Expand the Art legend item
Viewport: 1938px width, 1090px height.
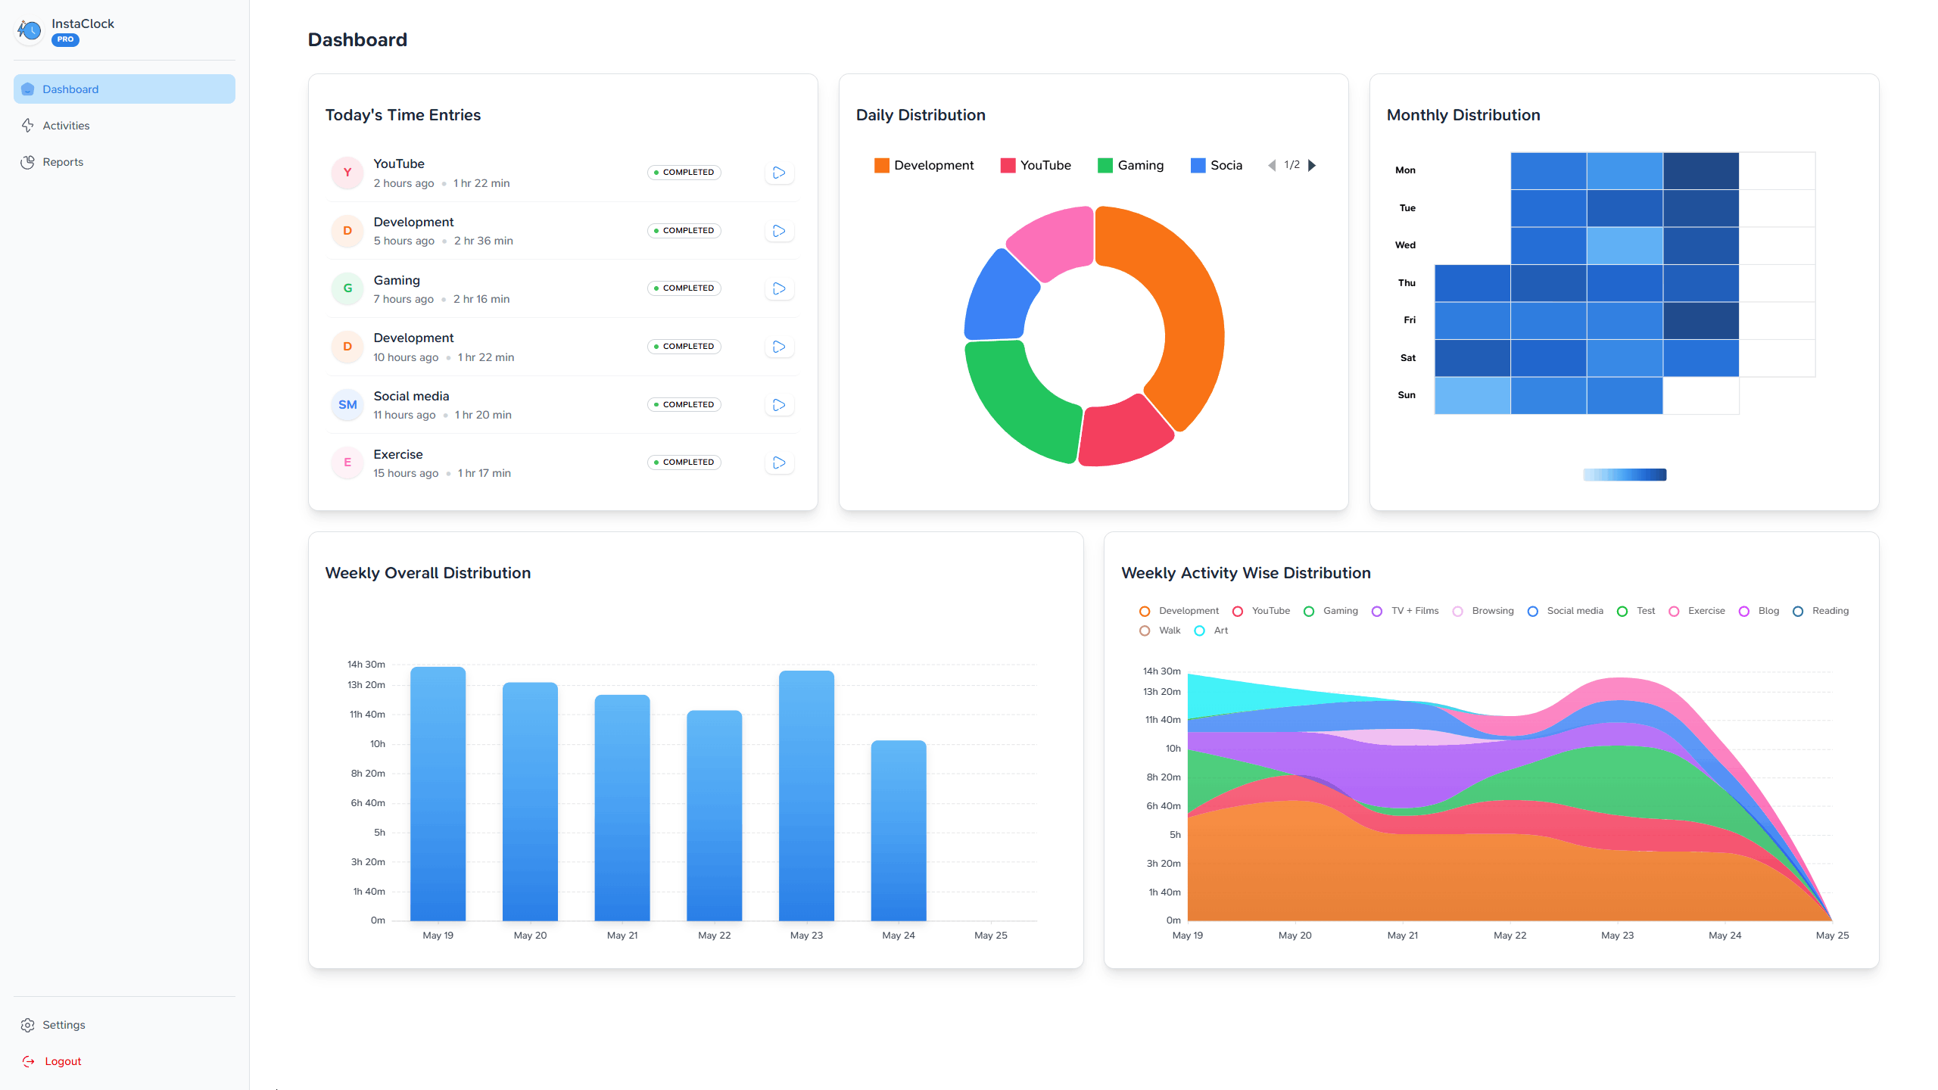coord(1210,630)
